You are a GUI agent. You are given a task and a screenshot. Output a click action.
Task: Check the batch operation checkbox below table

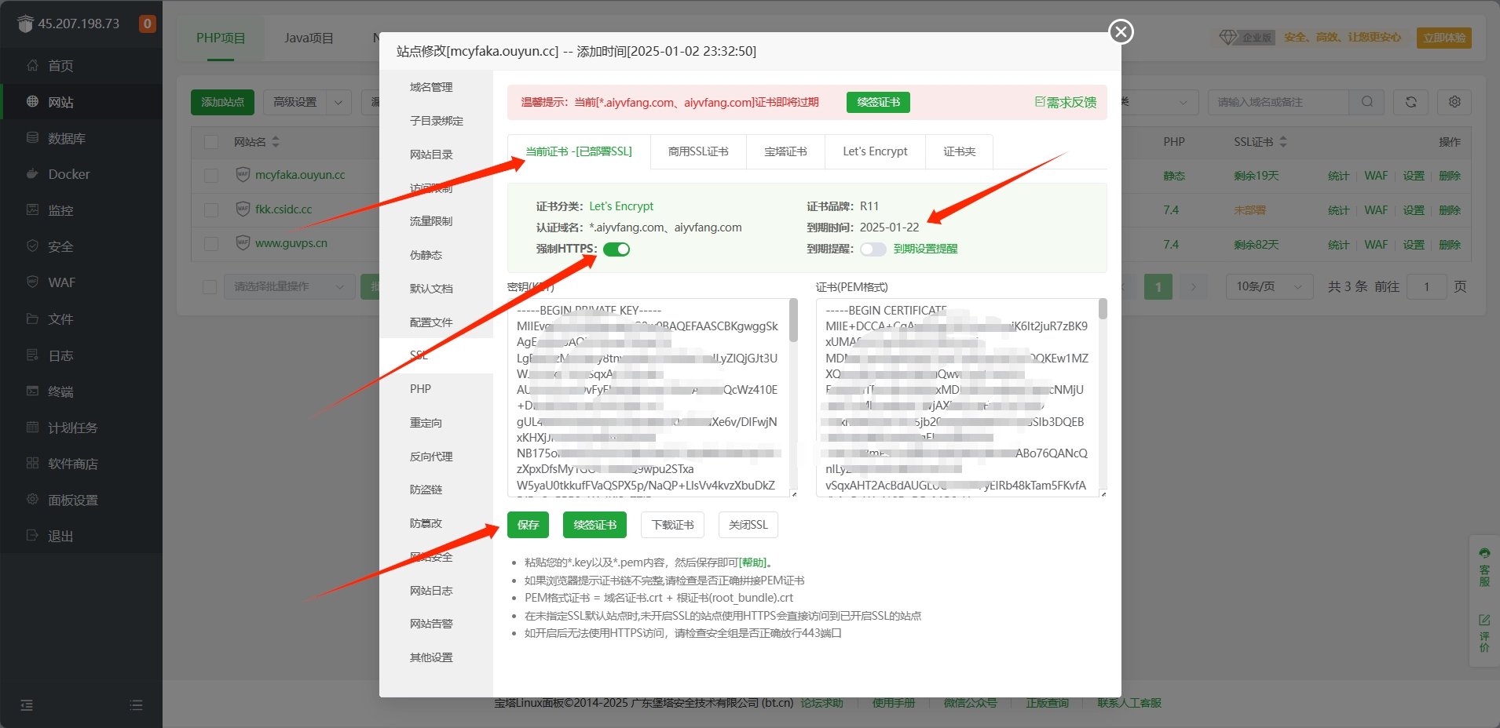(210, 287)
